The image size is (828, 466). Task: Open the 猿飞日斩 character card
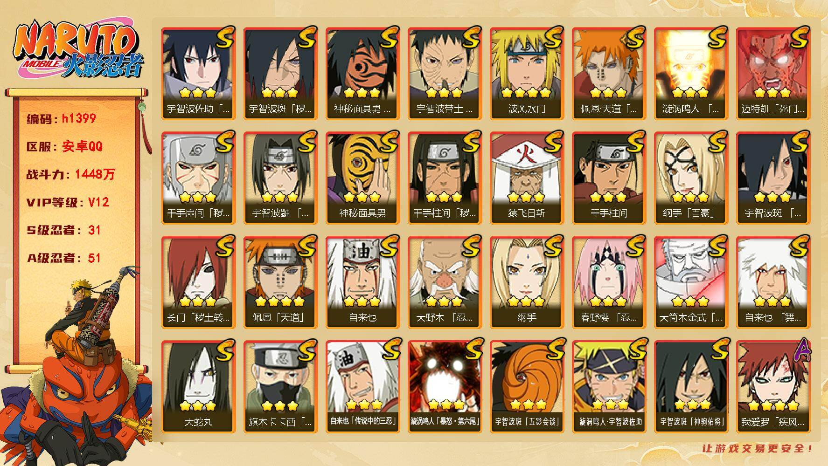(527, 178)
